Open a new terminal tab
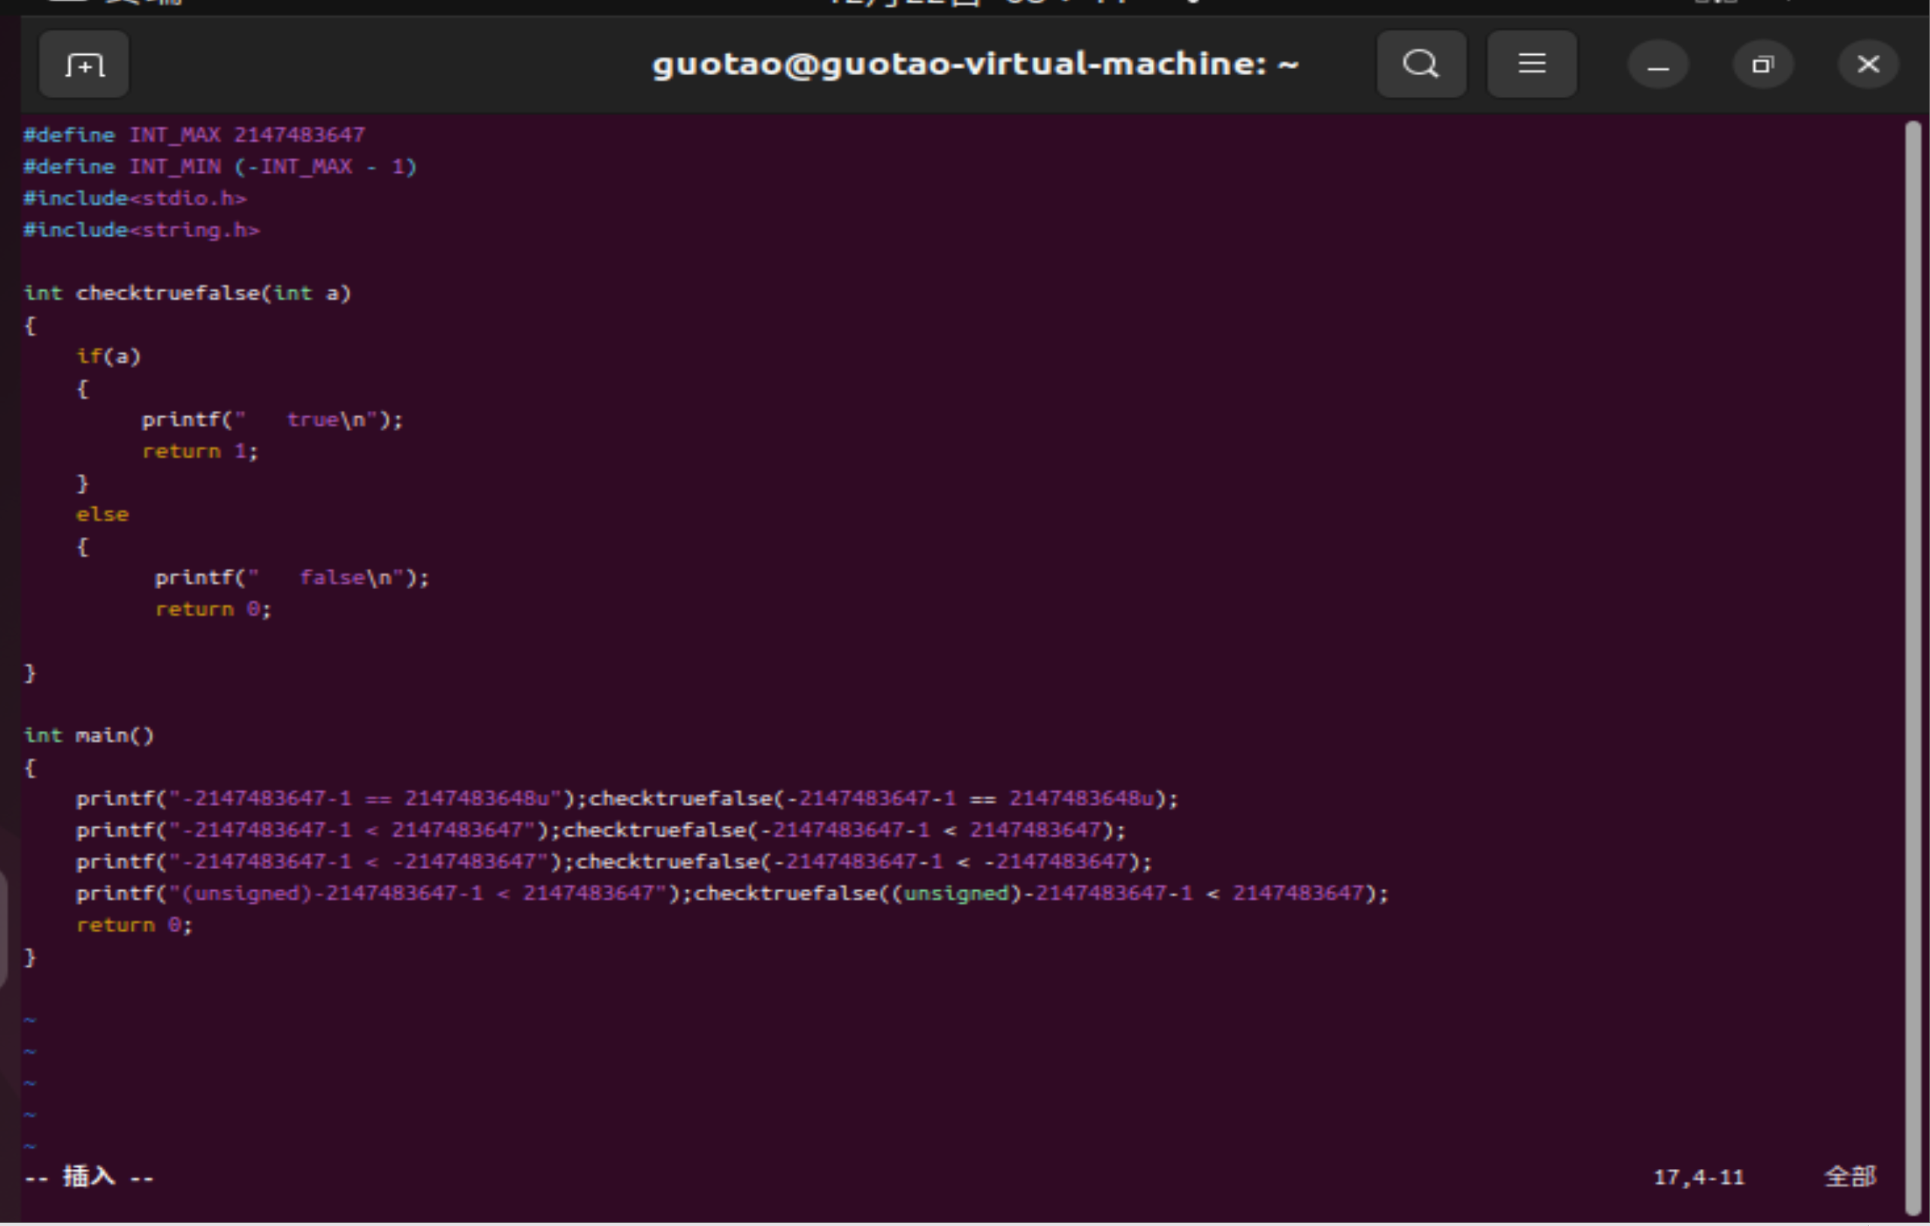1930x1226 pixels. [x=83, y=64]
